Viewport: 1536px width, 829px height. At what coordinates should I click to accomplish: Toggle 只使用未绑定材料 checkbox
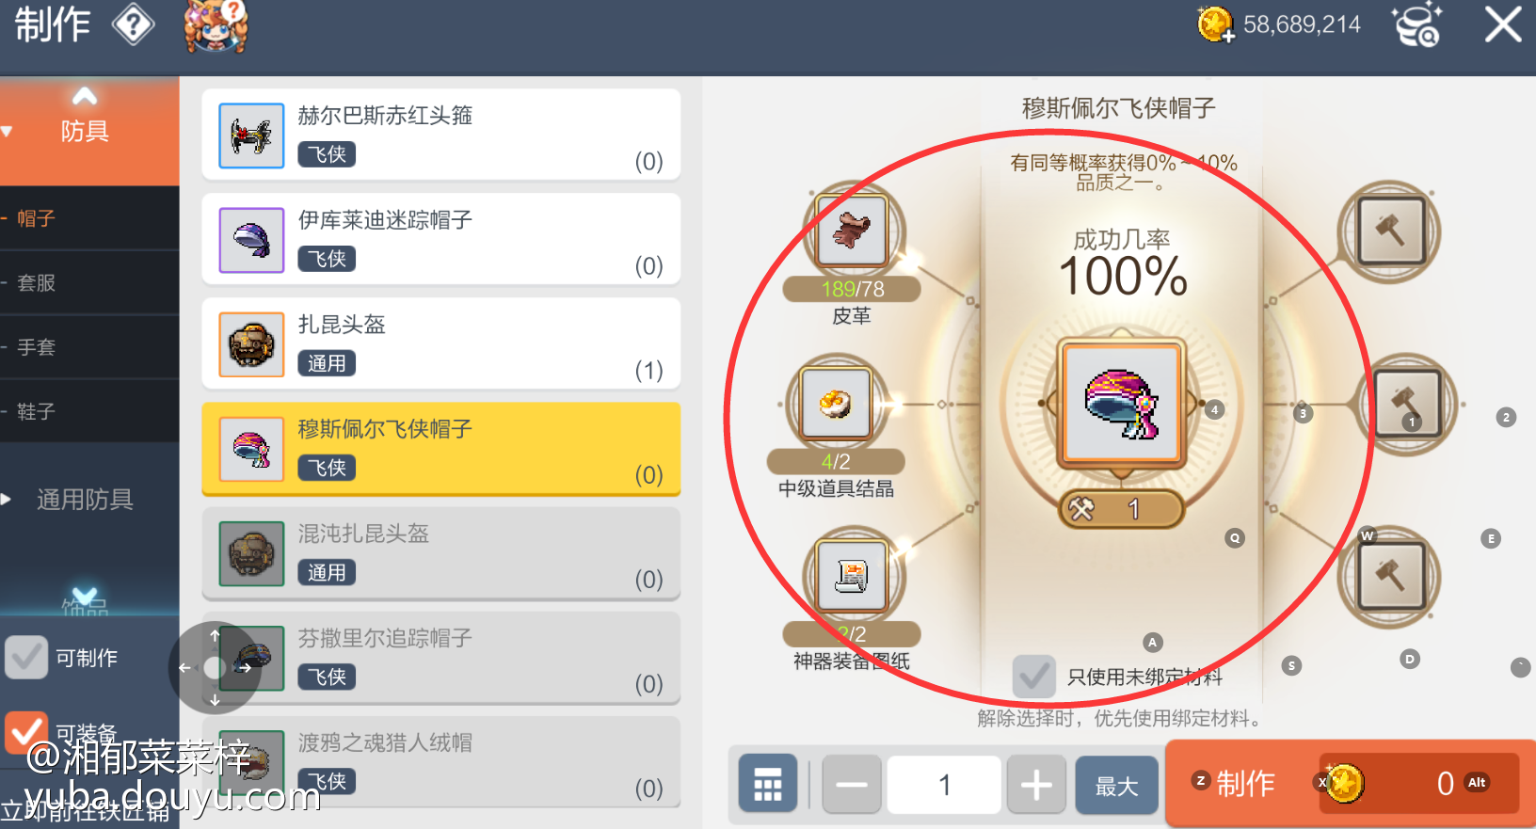(x=1033, y=676)
